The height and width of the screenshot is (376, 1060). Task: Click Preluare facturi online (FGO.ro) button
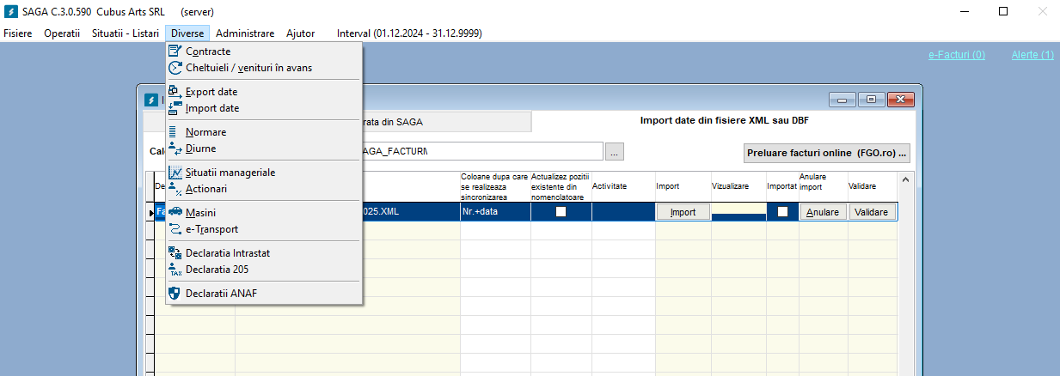tap(826, 152)
